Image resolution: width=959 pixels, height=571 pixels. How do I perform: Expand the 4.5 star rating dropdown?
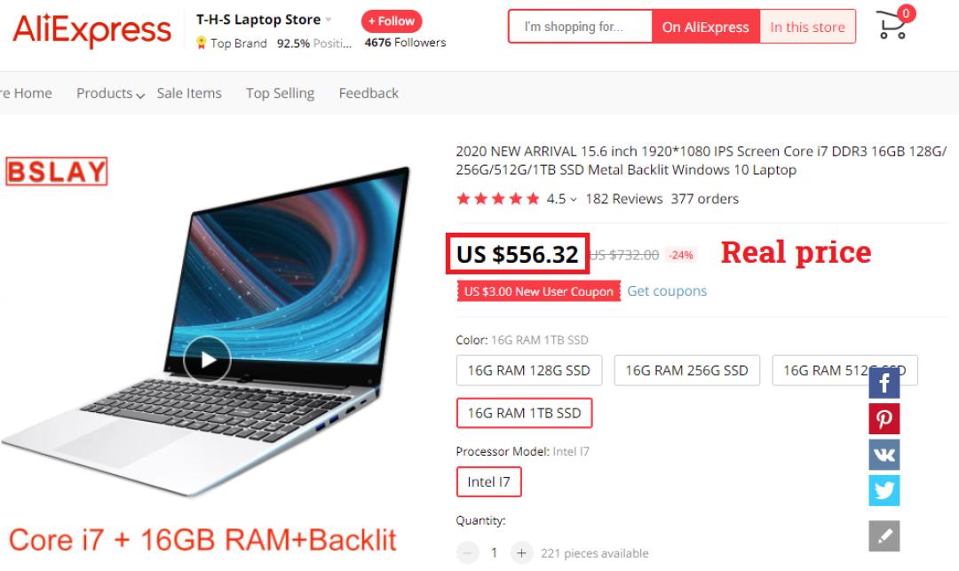tap(573, 199)
